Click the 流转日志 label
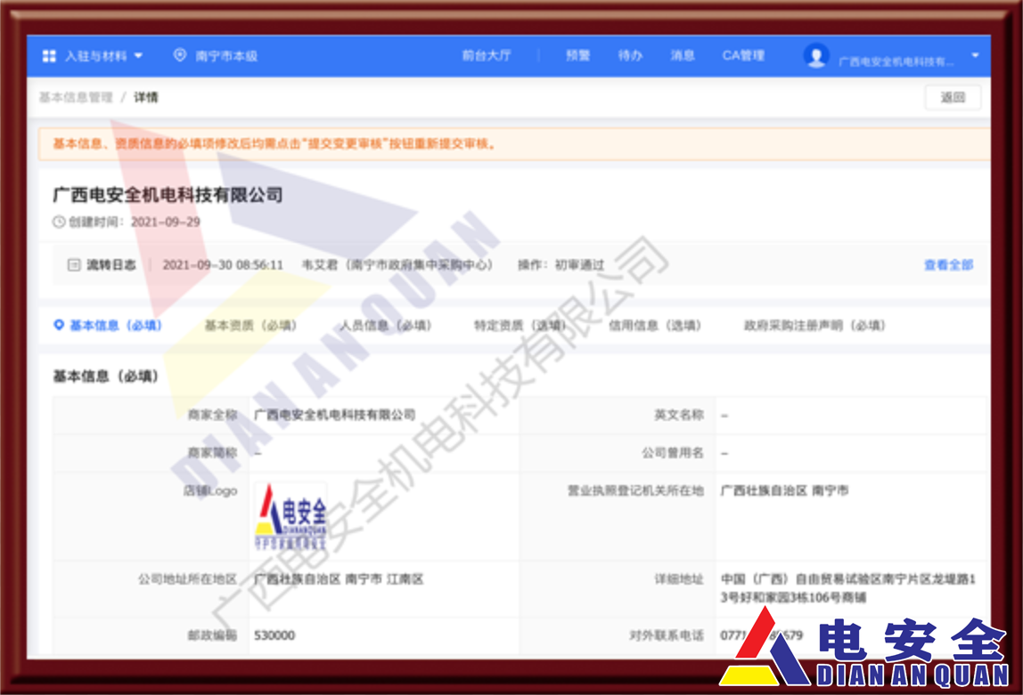 click(x=111, y=264)
